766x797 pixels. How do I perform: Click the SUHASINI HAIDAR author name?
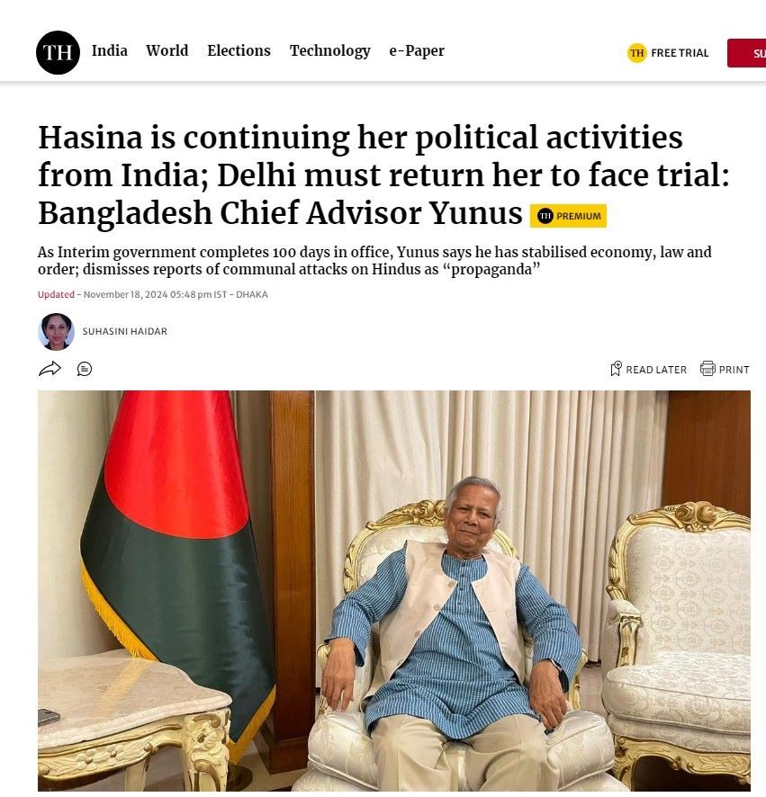[124, 331]
